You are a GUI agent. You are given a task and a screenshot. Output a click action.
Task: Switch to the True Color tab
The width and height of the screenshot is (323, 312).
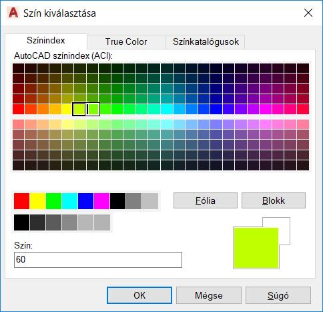(126, 41)
